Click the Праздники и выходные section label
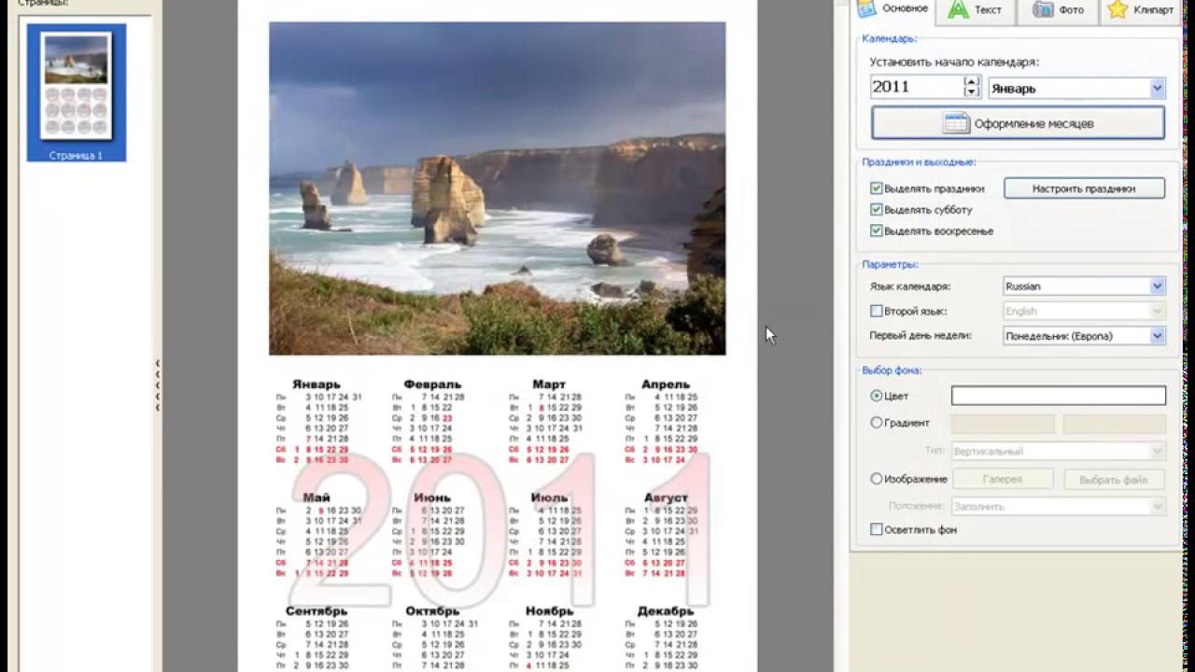 coord(919,162)
